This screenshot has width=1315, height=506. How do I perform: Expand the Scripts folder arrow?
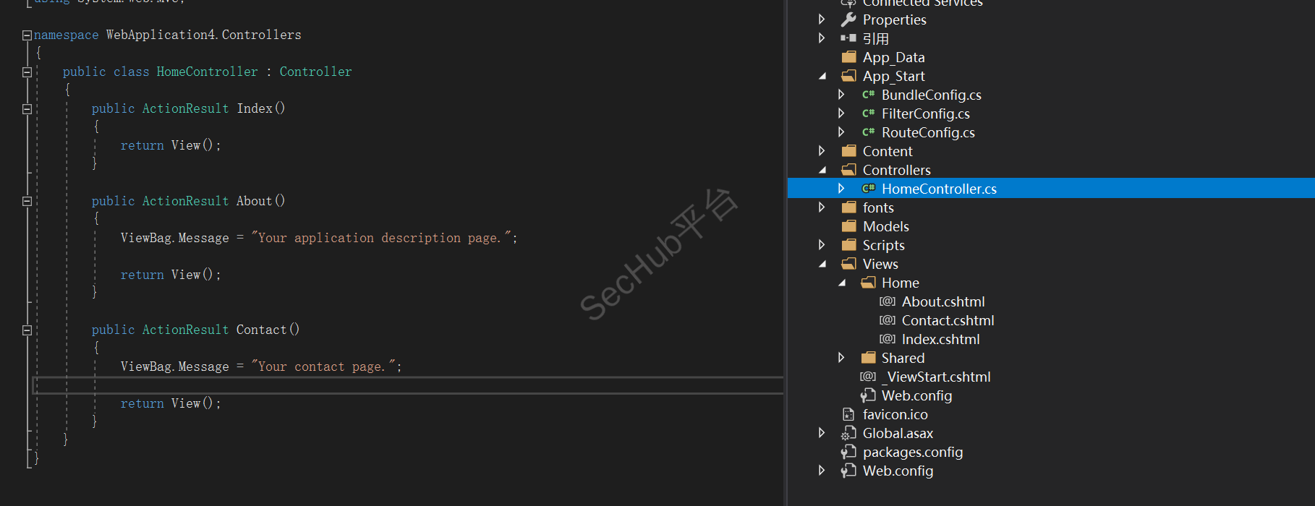tap(822, 245)
